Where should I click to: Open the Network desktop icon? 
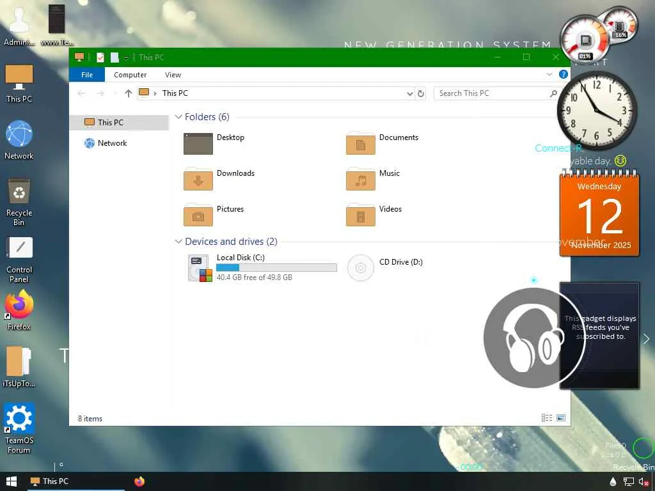pyautogui.click(x=19, y=140)
